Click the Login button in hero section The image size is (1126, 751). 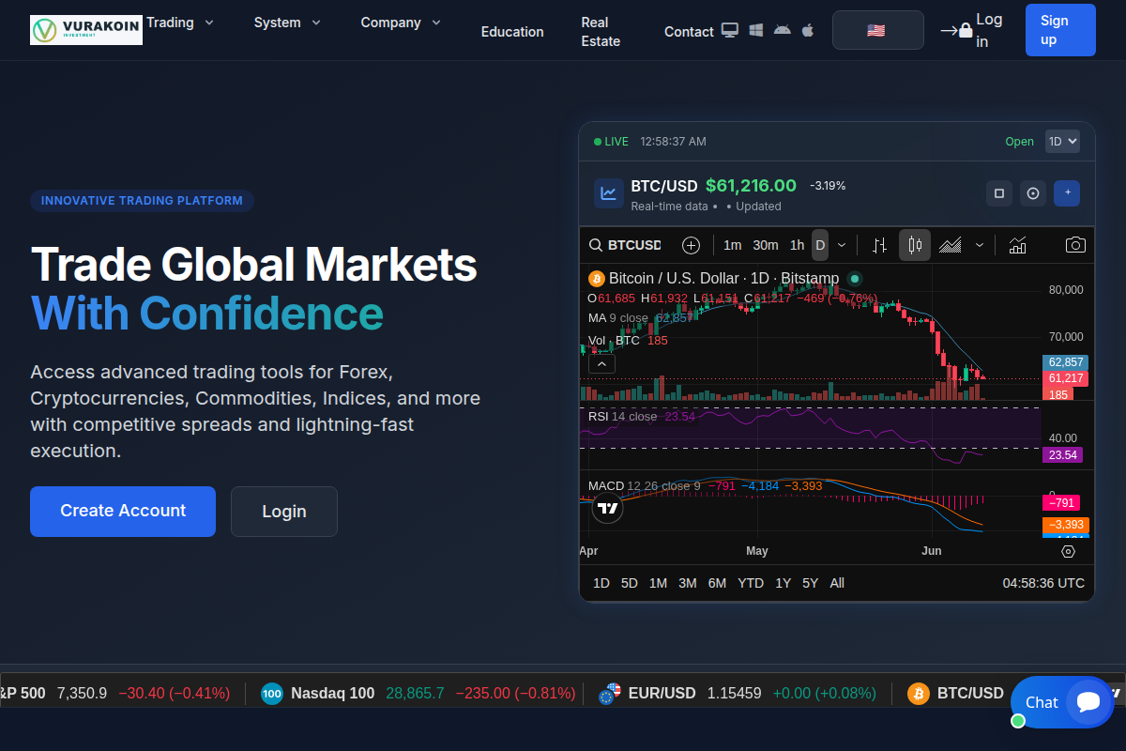point(284,512)
